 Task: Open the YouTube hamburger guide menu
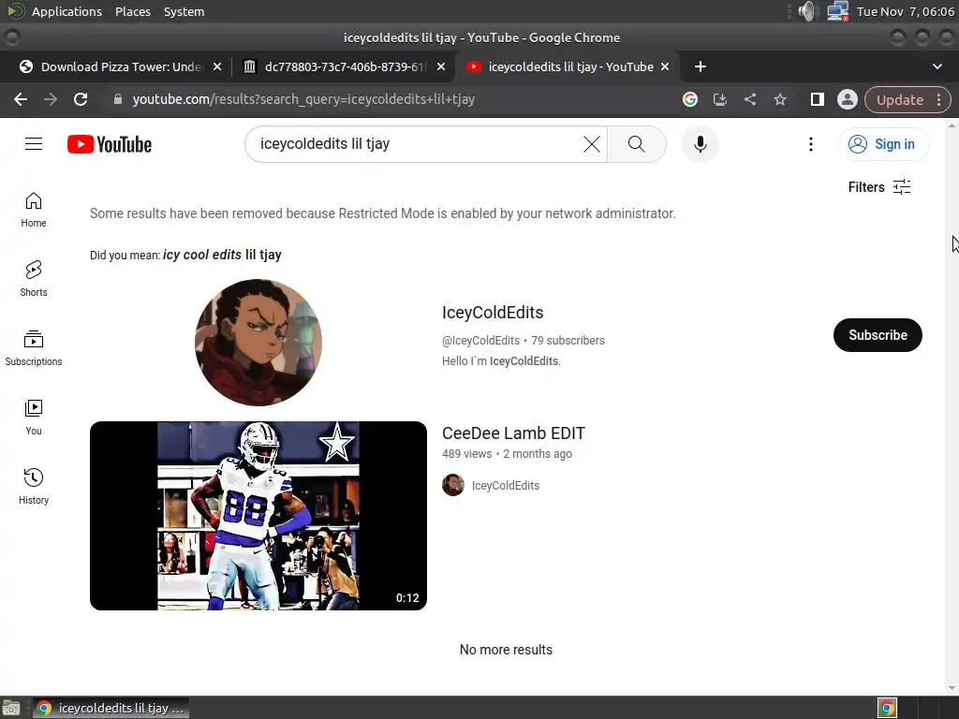(34, 143)
